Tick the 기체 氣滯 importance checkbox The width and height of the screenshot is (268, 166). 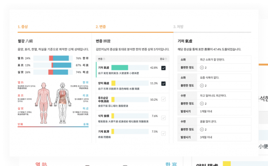tap(163, 131)
